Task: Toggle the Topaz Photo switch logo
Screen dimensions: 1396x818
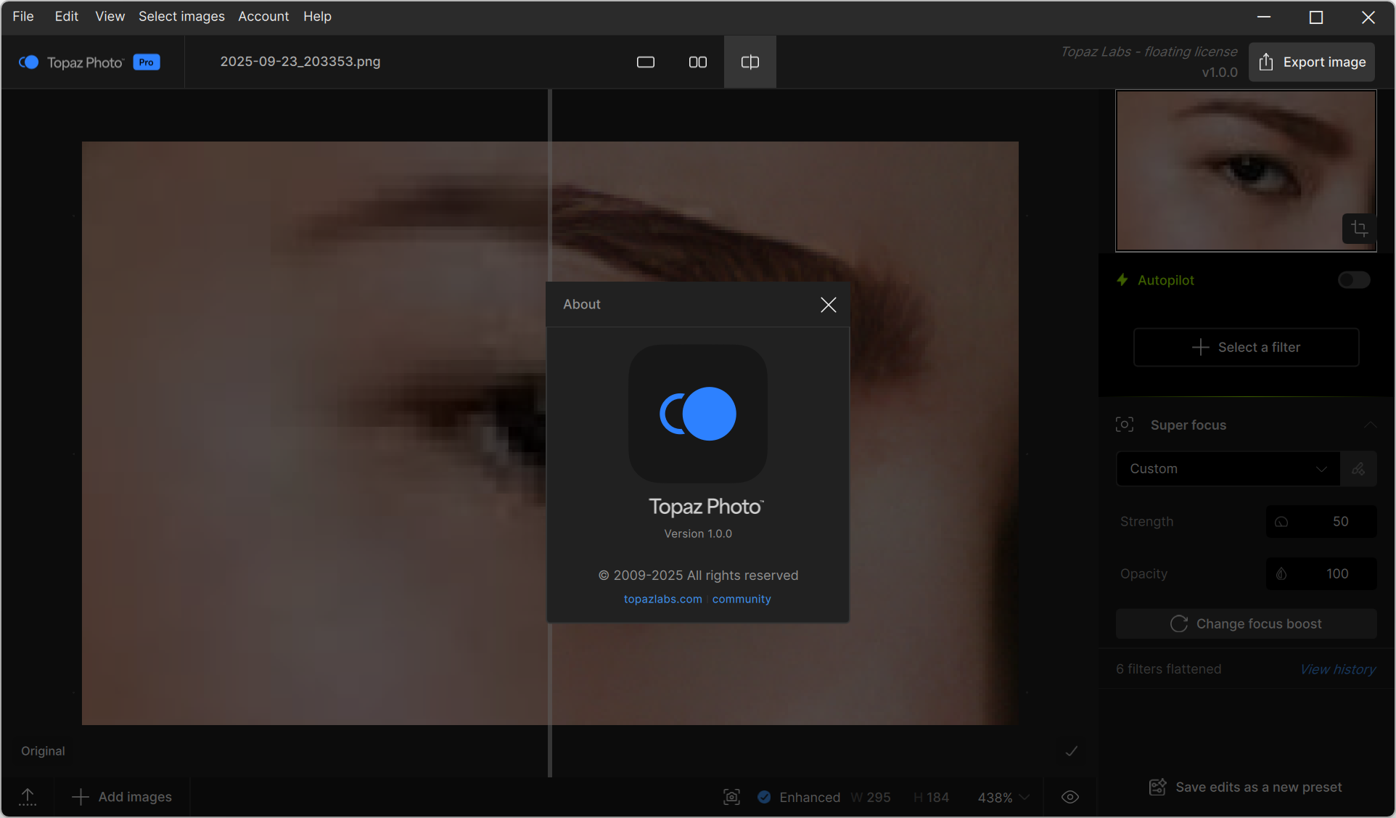Action: click(29, 62)
